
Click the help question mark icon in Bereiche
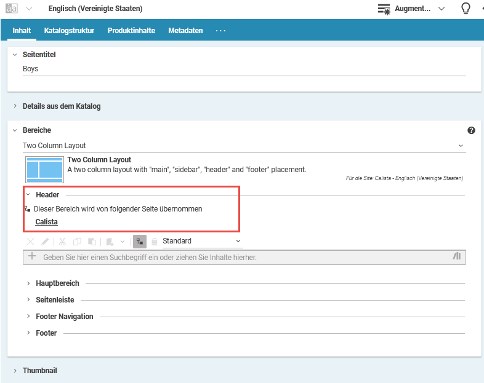click(471, 130)
